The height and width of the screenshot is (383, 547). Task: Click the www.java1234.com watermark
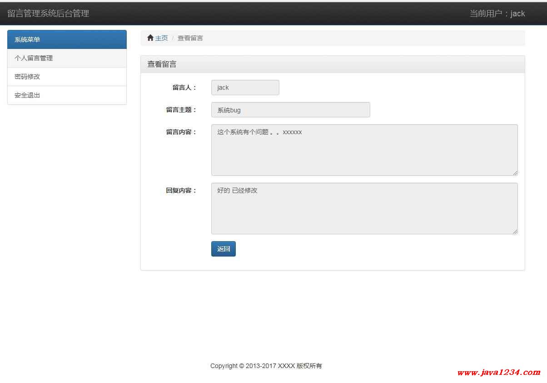498,373
